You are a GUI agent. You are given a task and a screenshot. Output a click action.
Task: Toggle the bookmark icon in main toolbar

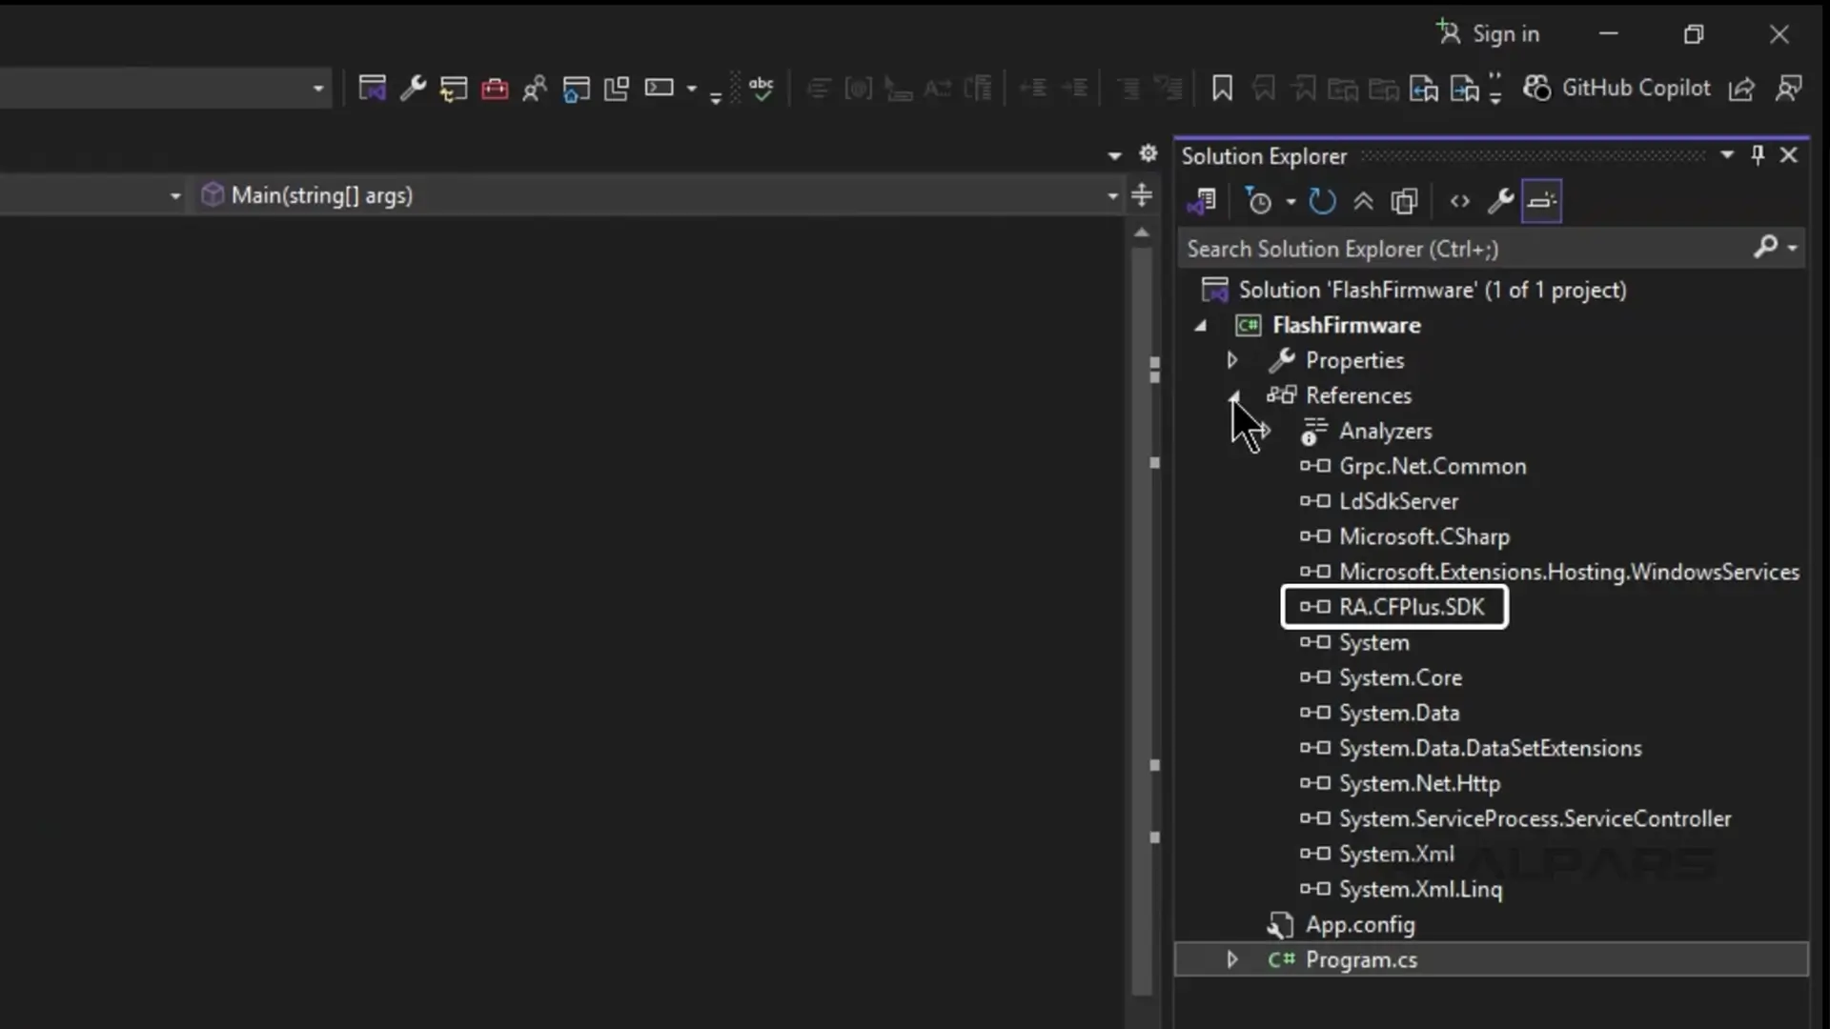1222,89
